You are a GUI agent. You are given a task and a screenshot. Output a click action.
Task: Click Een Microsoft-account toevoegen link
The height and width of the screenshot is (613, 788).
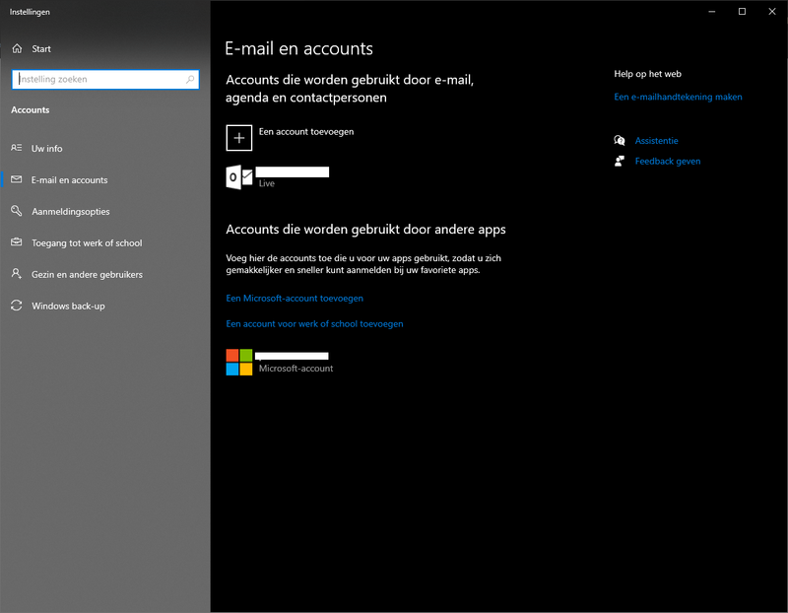[295, 298]
